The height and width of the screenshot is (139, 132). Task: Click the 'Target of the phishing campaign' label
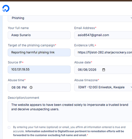[x=32, y=45]
